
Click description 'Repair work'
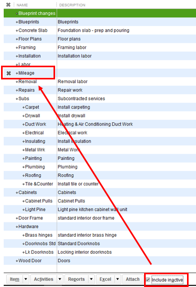[70, 90]
